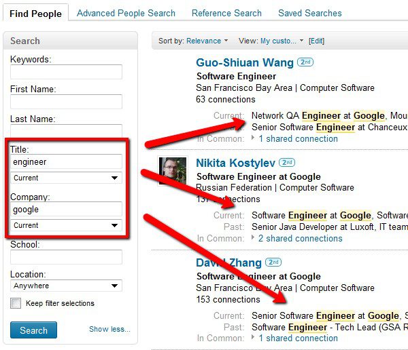Open Nikita Kostylev's profile photo
Image resolution: width=408 pixels, height=350 pixels.
pyautogui.click(x=173, y=170)
